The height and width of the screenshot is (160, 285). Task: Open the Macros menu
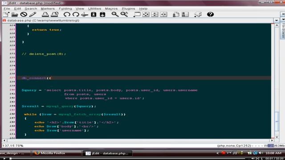point(111,8)
